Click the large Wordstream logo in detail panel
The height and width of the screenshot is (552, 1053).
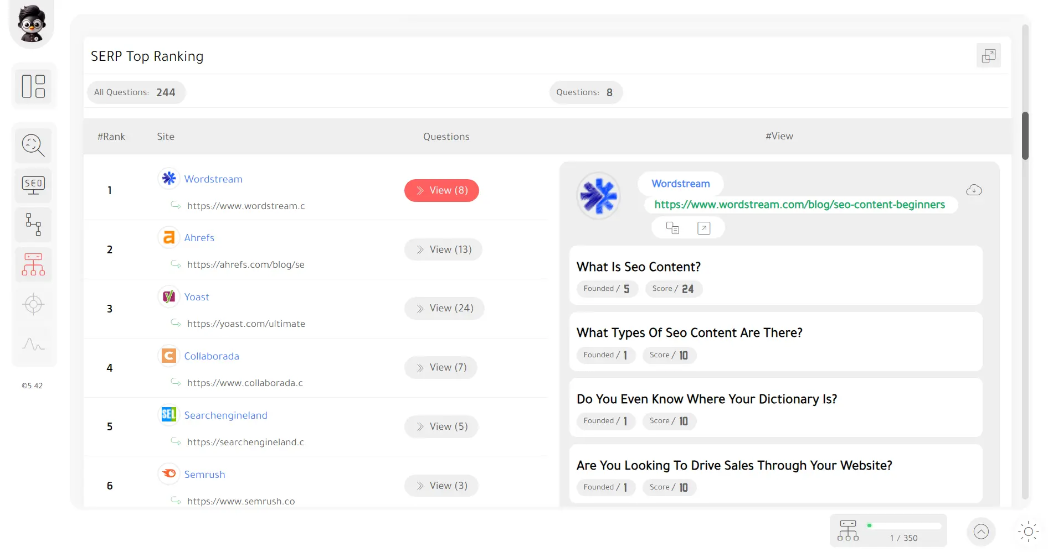coord(598,196)
